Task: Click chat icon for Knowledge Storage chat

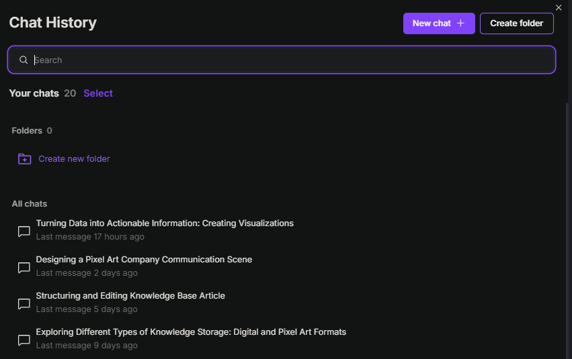Action: [x=24, y=340]
